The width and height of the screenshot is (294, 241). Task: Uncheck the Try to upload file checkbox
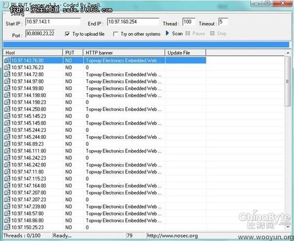(x=67, y=34)
